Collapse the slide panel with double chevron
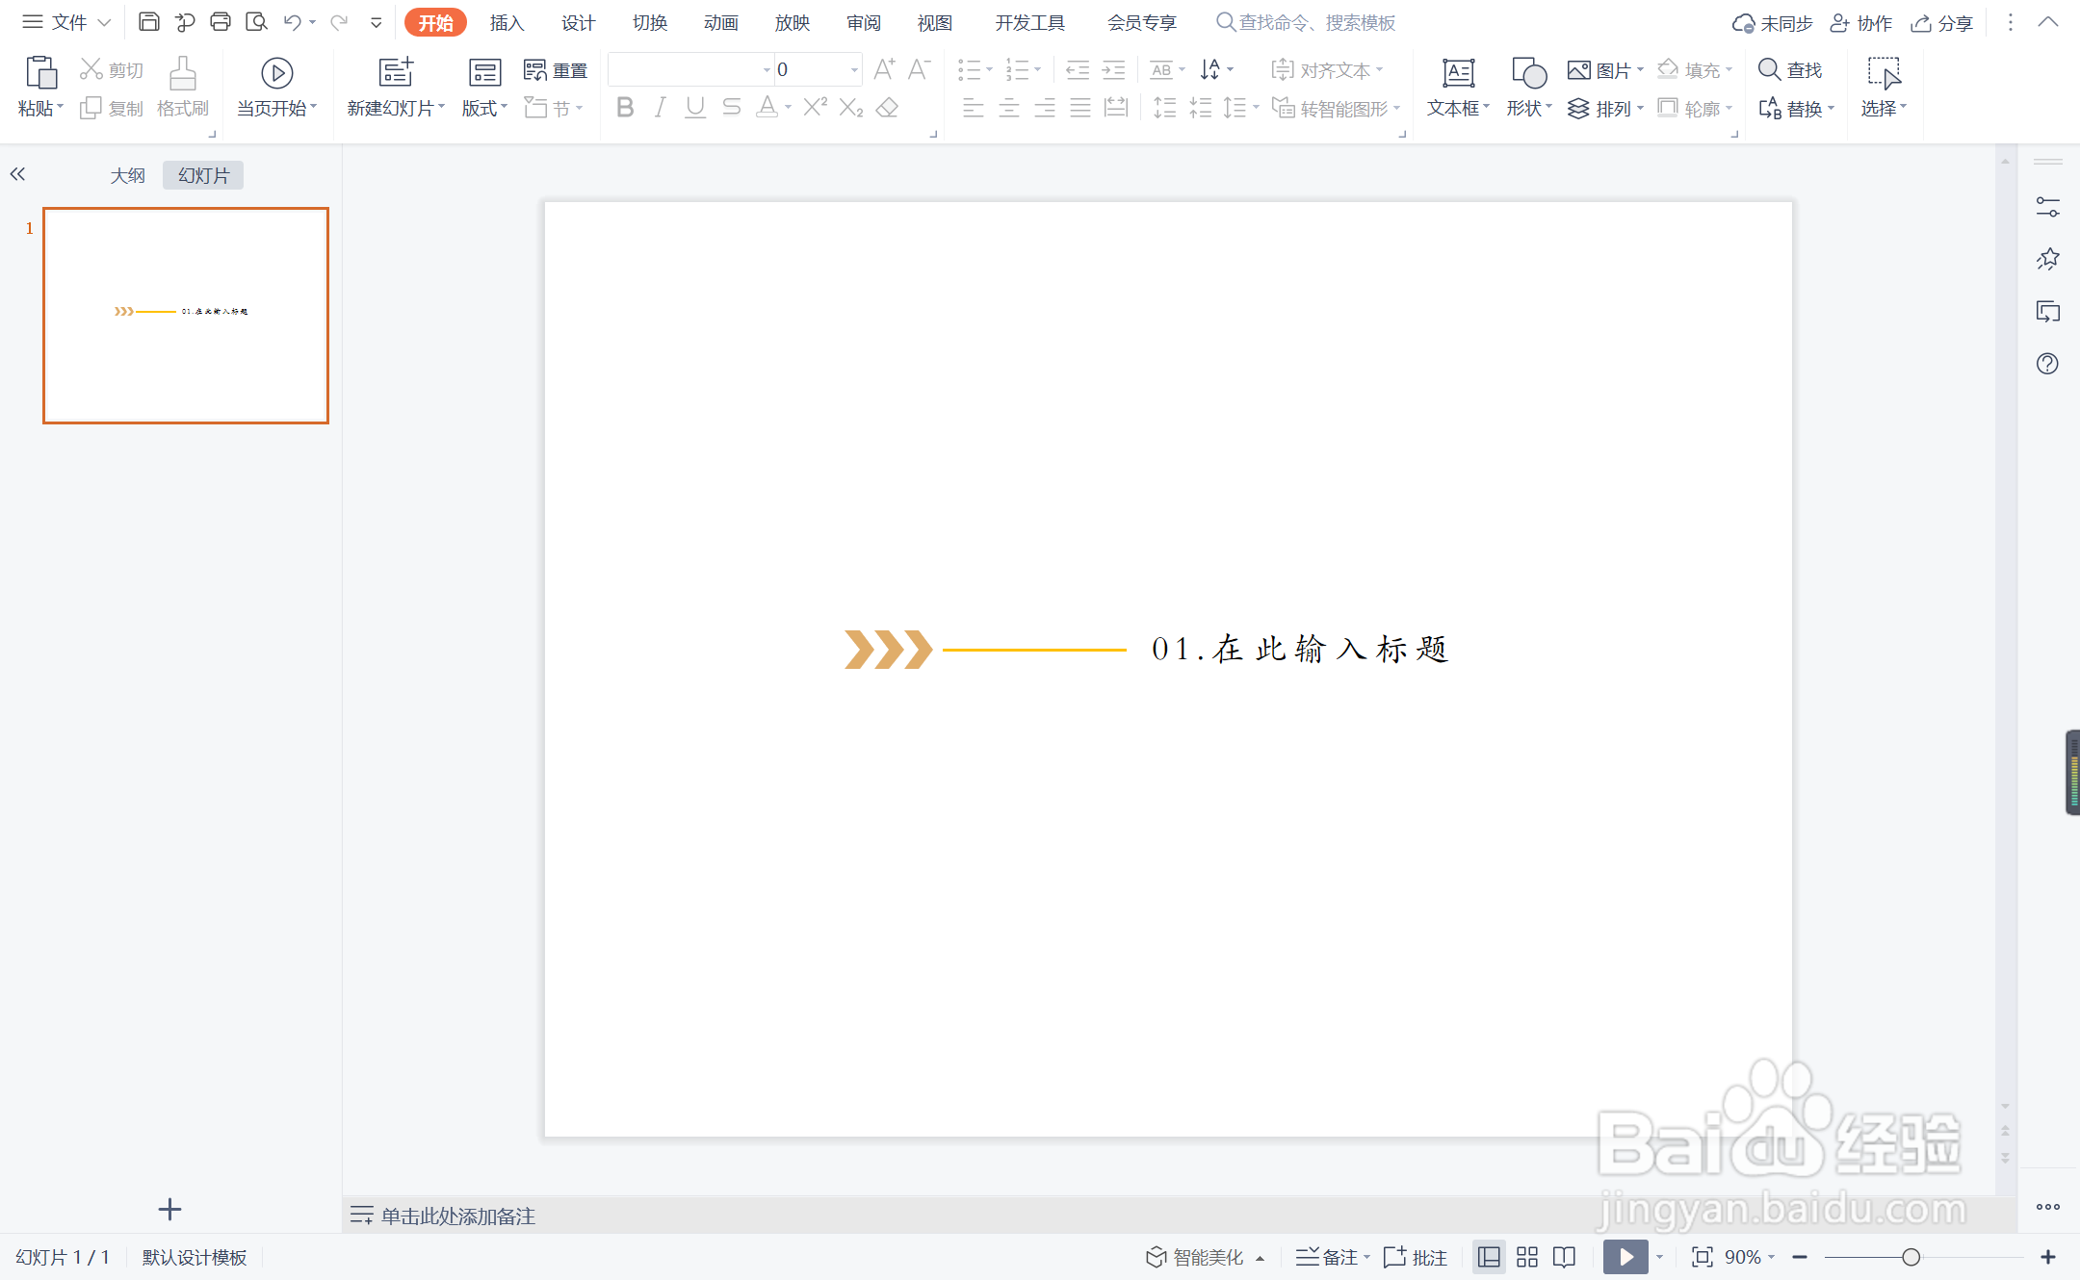 [x=17, y=174]
